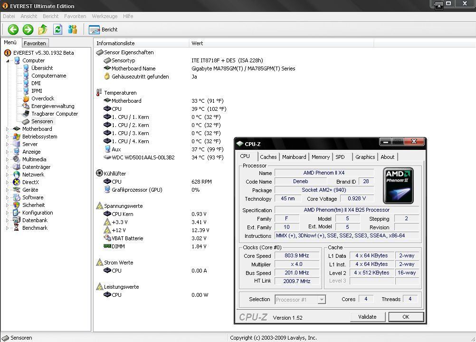Open the Bericht menu in menu bar

coord(50,16)
